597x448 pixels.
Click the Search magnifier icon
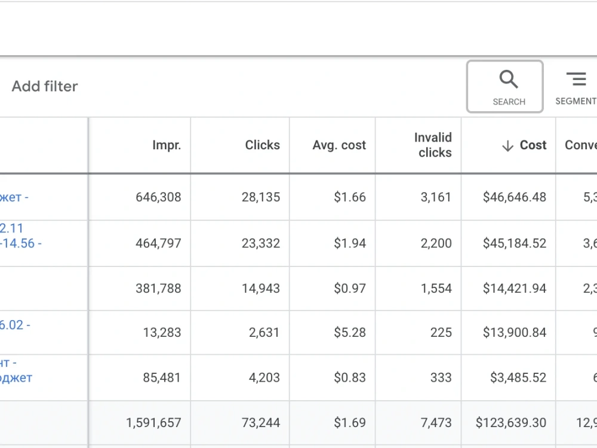pyautogui.click(x=508, y=79)
